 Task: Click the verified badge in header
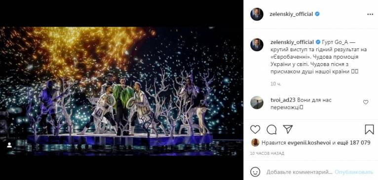click(317, 14)
